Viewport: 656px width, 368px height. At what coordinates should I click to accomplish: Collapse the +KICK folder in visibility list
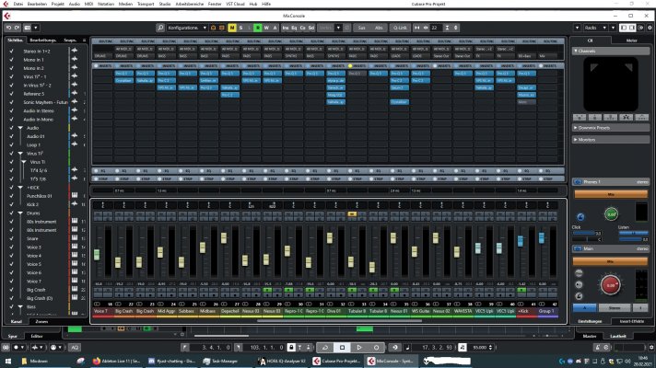point(20,188)
